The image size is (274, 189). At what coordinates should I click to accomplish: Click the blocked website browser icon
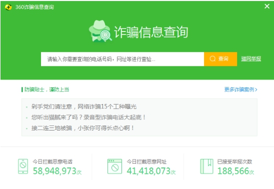[x=114, y=166]
